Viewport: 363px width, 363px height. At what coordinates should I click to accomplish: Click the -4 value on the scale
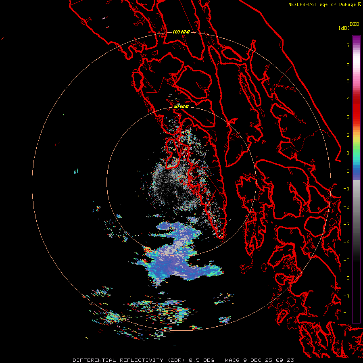click(x=346, y=242)
